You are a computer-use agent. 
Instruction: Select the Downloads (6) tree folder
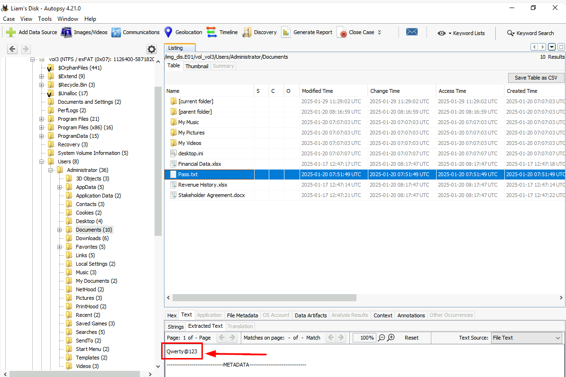pos(92,238)
